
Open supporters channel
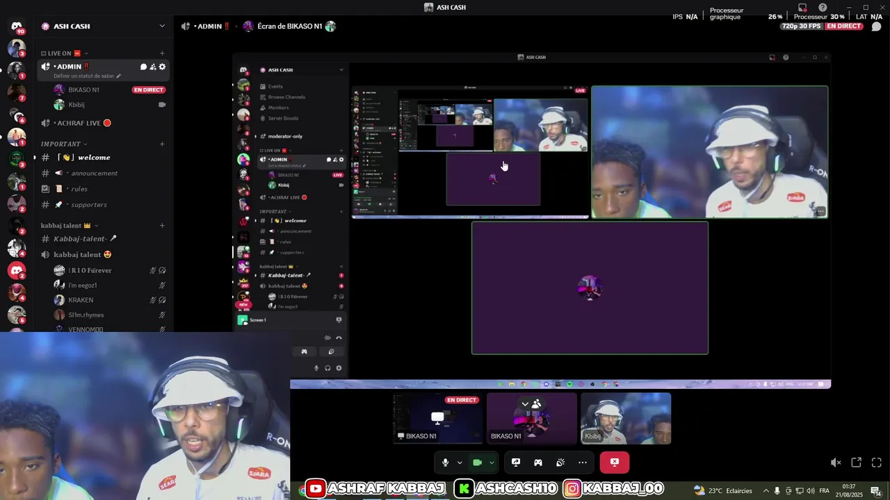click(103, 205)
